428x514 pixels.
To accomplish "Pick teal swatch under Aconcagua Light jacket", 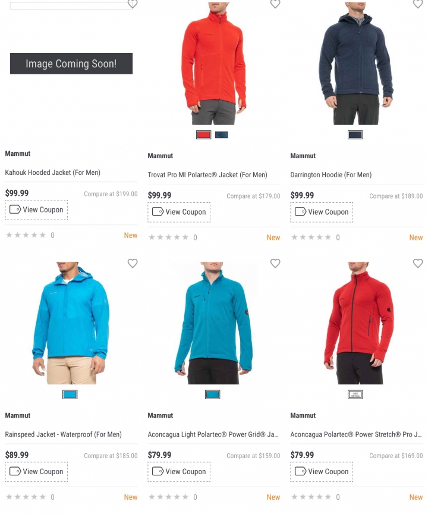I will tap(213, 394).
